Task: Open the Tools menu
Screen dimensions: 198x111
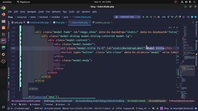Action: click(x=71, y=12)
